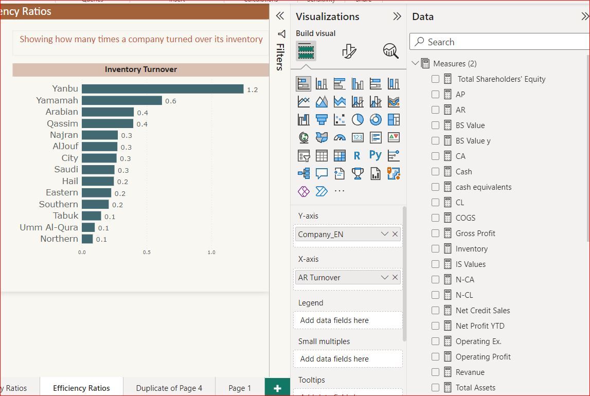Viewport: 590px width, 396px height.
Task: Open the Company_EN field dropdown
Action: coord(384,234)
